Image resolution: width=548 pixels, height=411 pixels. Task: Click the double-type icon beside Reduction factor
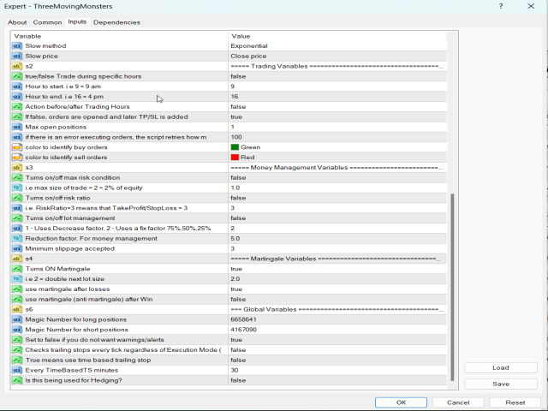click(17, 238)
